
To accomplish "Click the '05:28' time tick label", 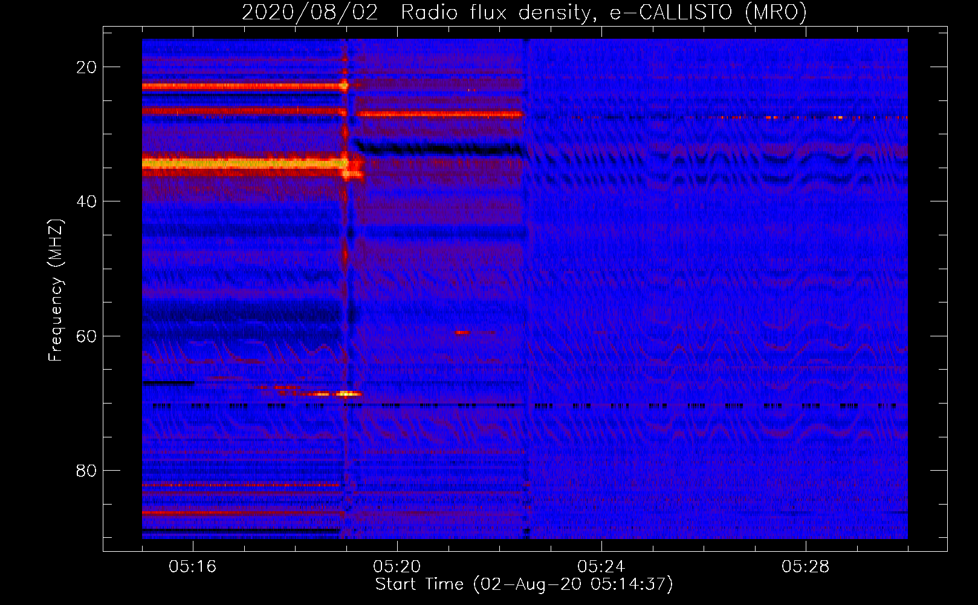I will (806, 567).
